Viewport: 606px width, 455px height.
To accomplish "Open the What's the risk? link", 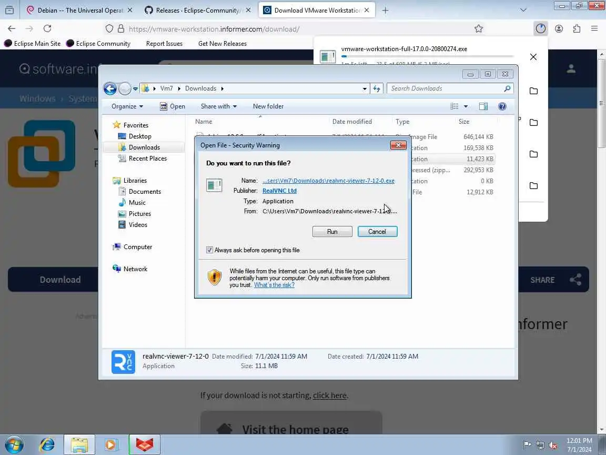I will coord(274,285).
